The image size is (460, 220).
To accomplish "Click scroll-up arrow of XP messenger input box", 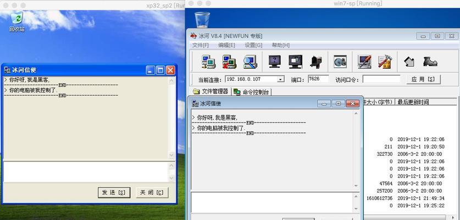I will click(171, 166).
